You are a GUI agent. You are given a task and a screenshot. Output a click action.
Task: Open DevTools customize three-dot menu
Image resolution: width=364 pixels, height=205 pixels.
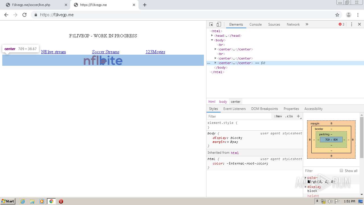pos(351,24)
